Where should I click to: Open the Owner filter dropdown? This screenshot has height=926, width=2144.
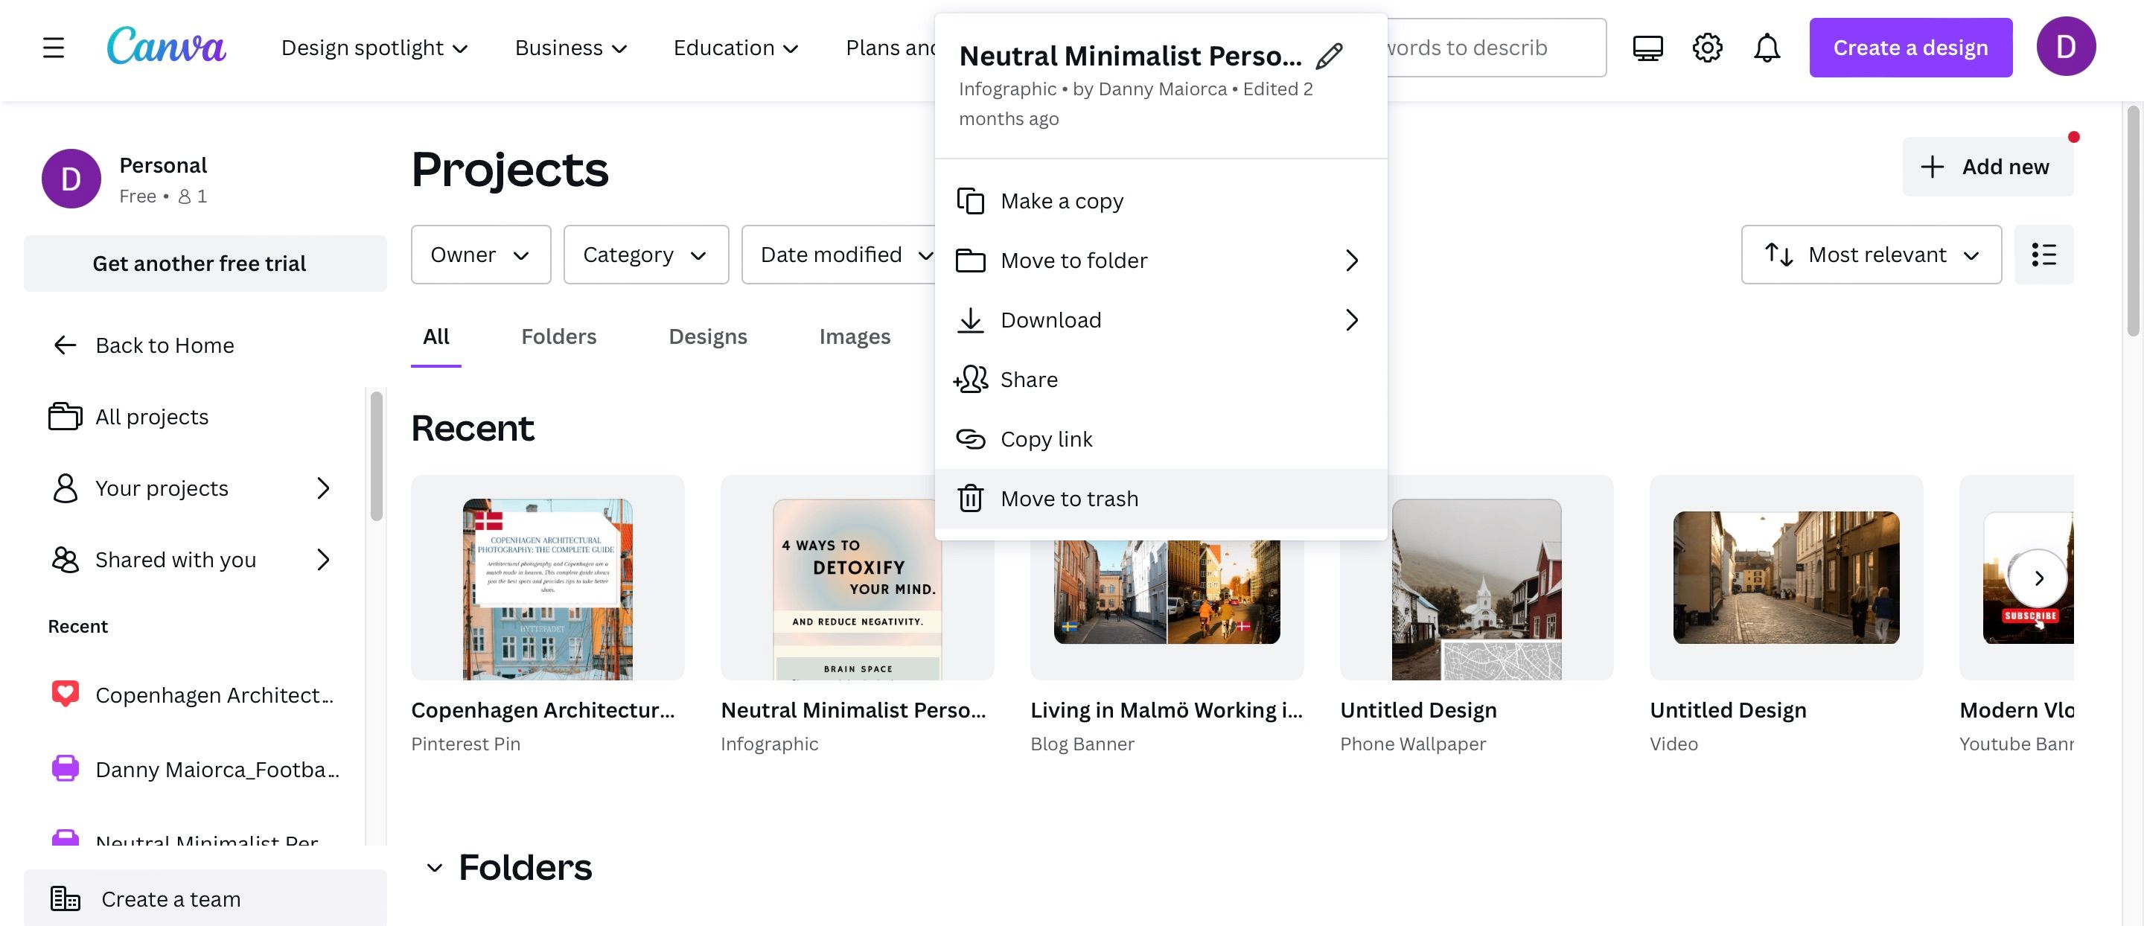point(480,255)
